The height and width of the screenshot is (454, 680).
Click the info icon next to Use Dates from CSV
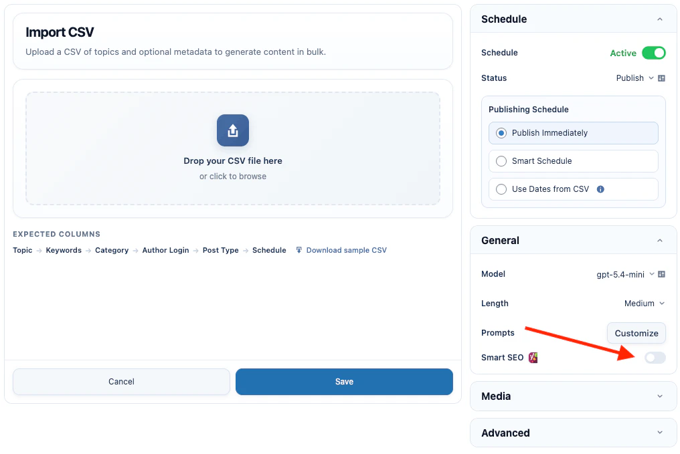600,189
